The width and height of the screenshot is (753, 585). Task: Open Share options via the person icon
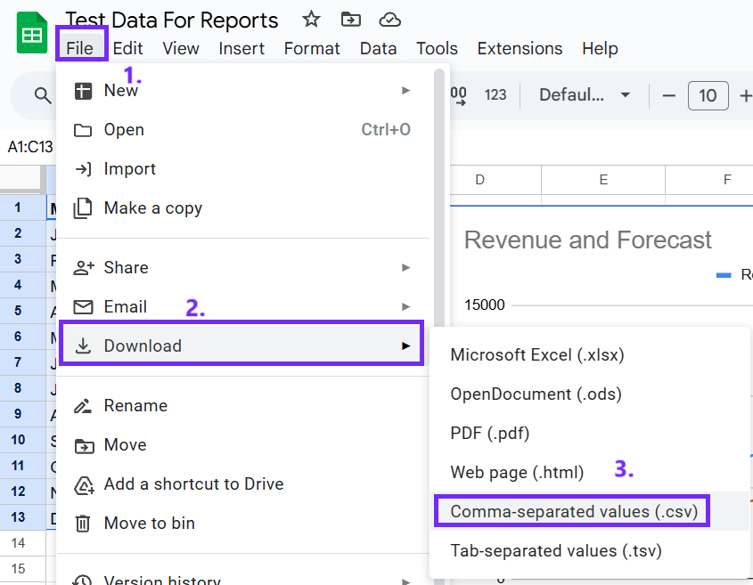tap(82, 267)
